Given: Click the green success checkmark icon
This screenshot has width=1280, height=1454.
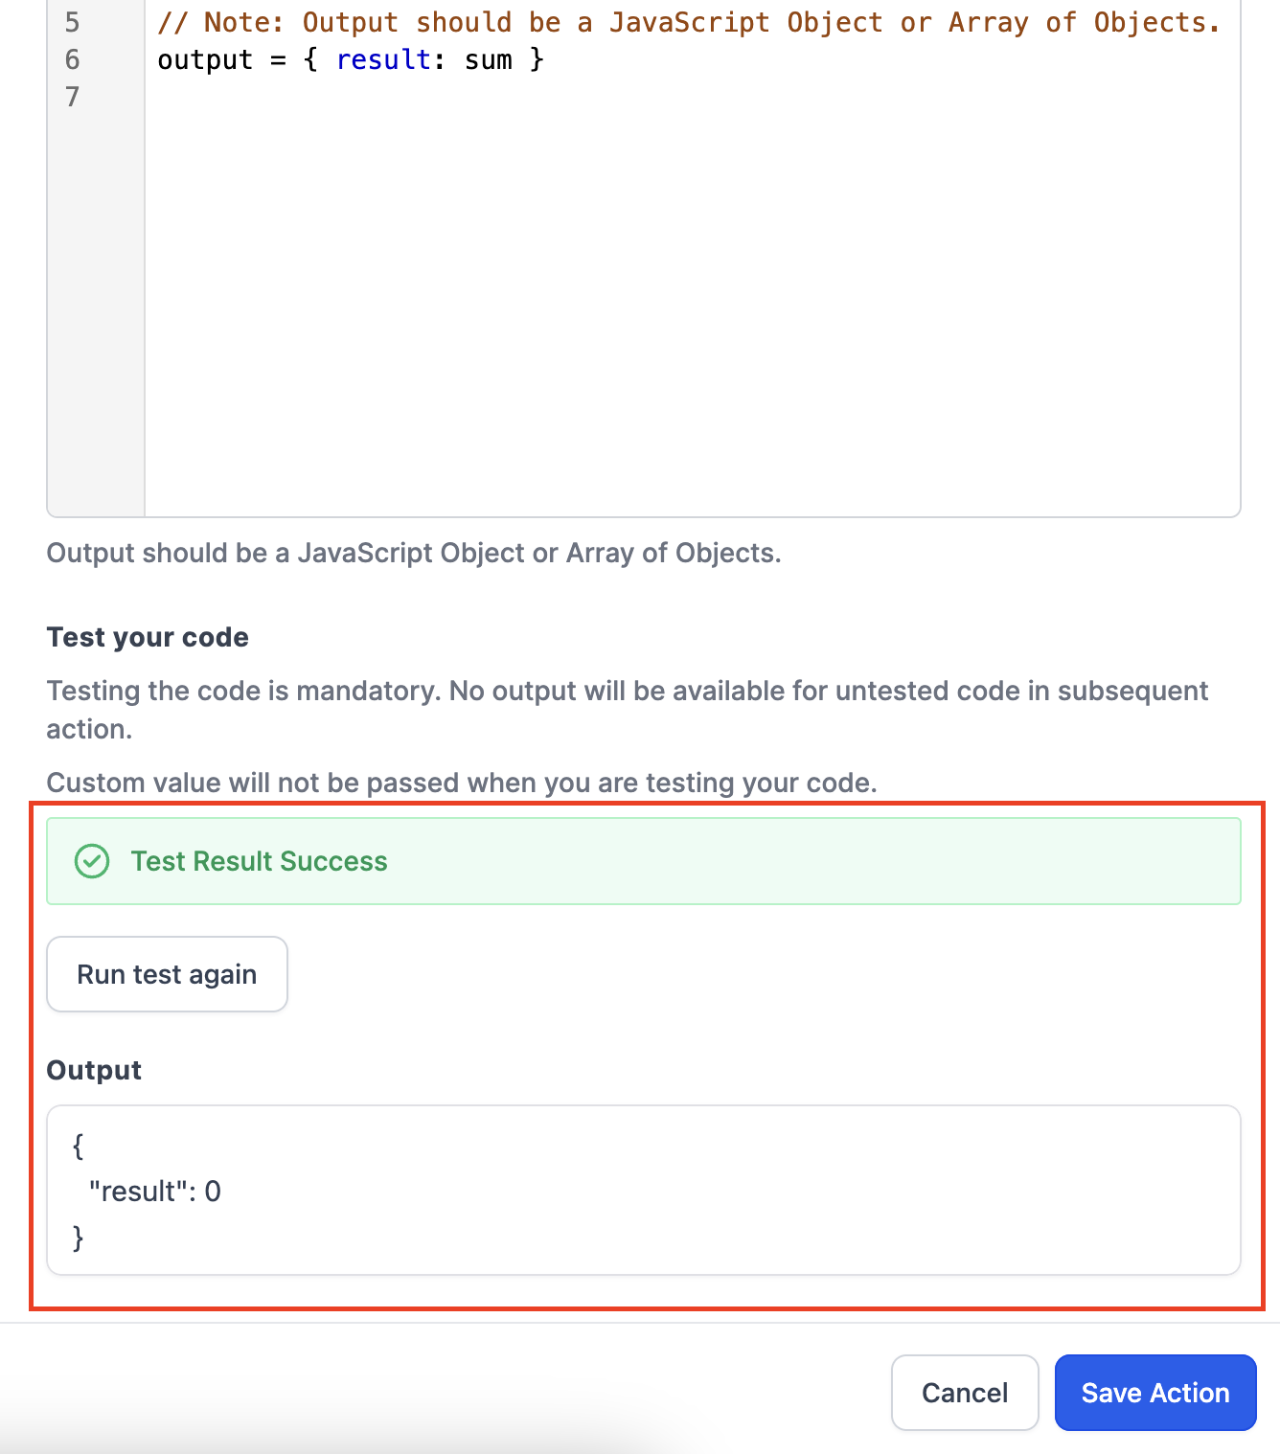Looking at the screenshot, I should click(x=92, y=861).
